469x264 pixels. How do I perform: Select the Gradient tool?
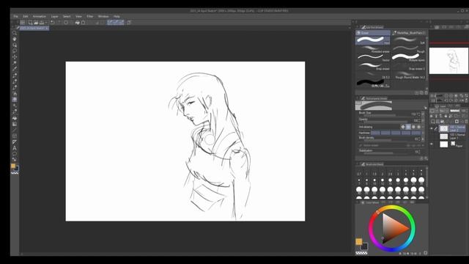[15, 124]
